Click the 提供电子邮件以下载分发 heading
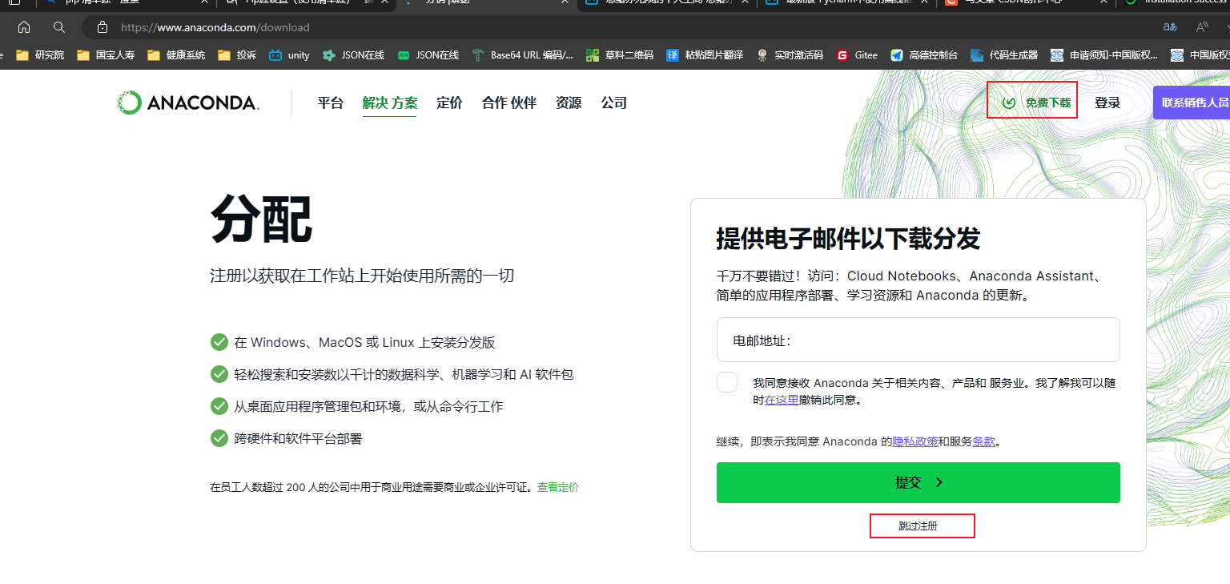The image size is (1230, 584). (x=848, y=239)
